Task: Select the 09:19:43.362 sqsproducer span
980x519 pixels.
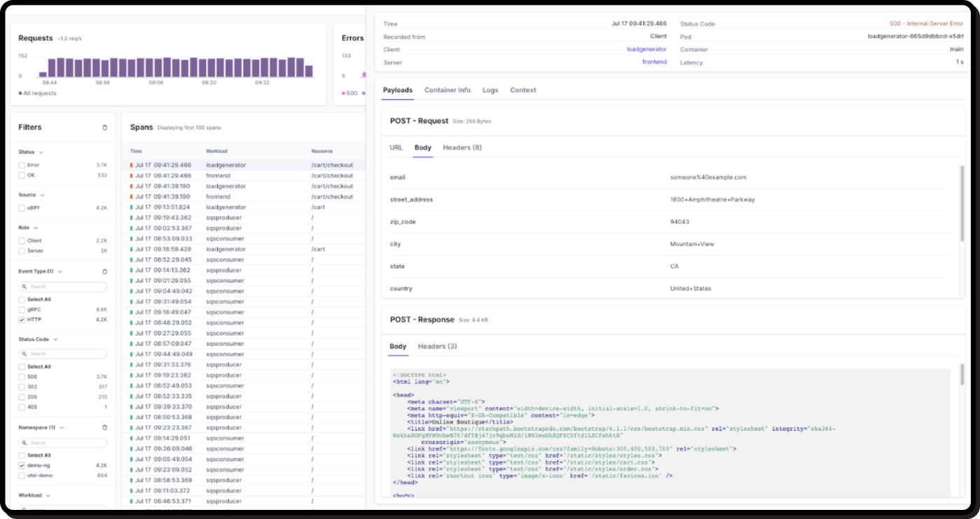Action: pyautogui.click(x=244, y=218)
